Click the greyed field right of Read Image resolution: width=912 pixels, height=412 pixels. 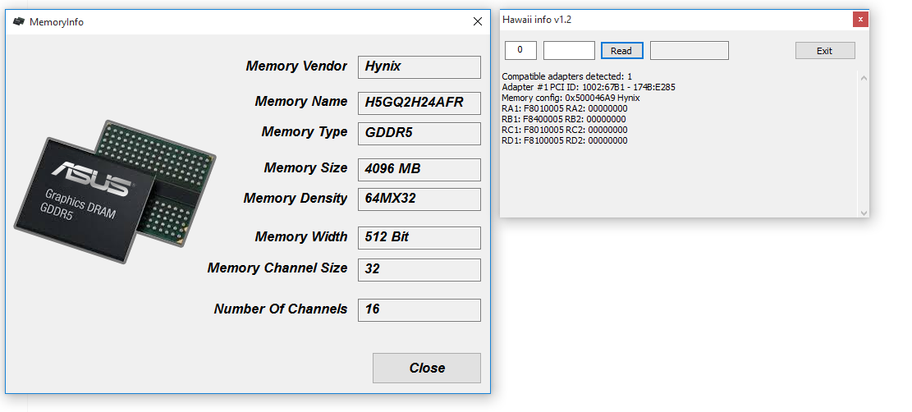(689, 51)
